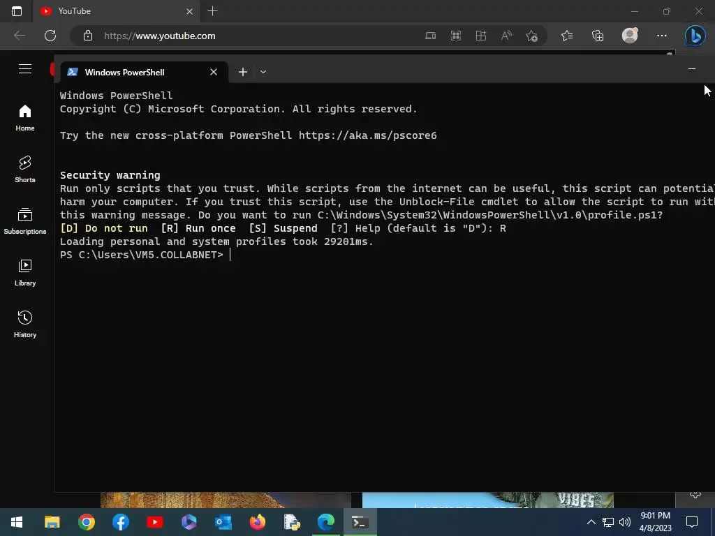Go back in Edge browser

(x=19, y=36)
